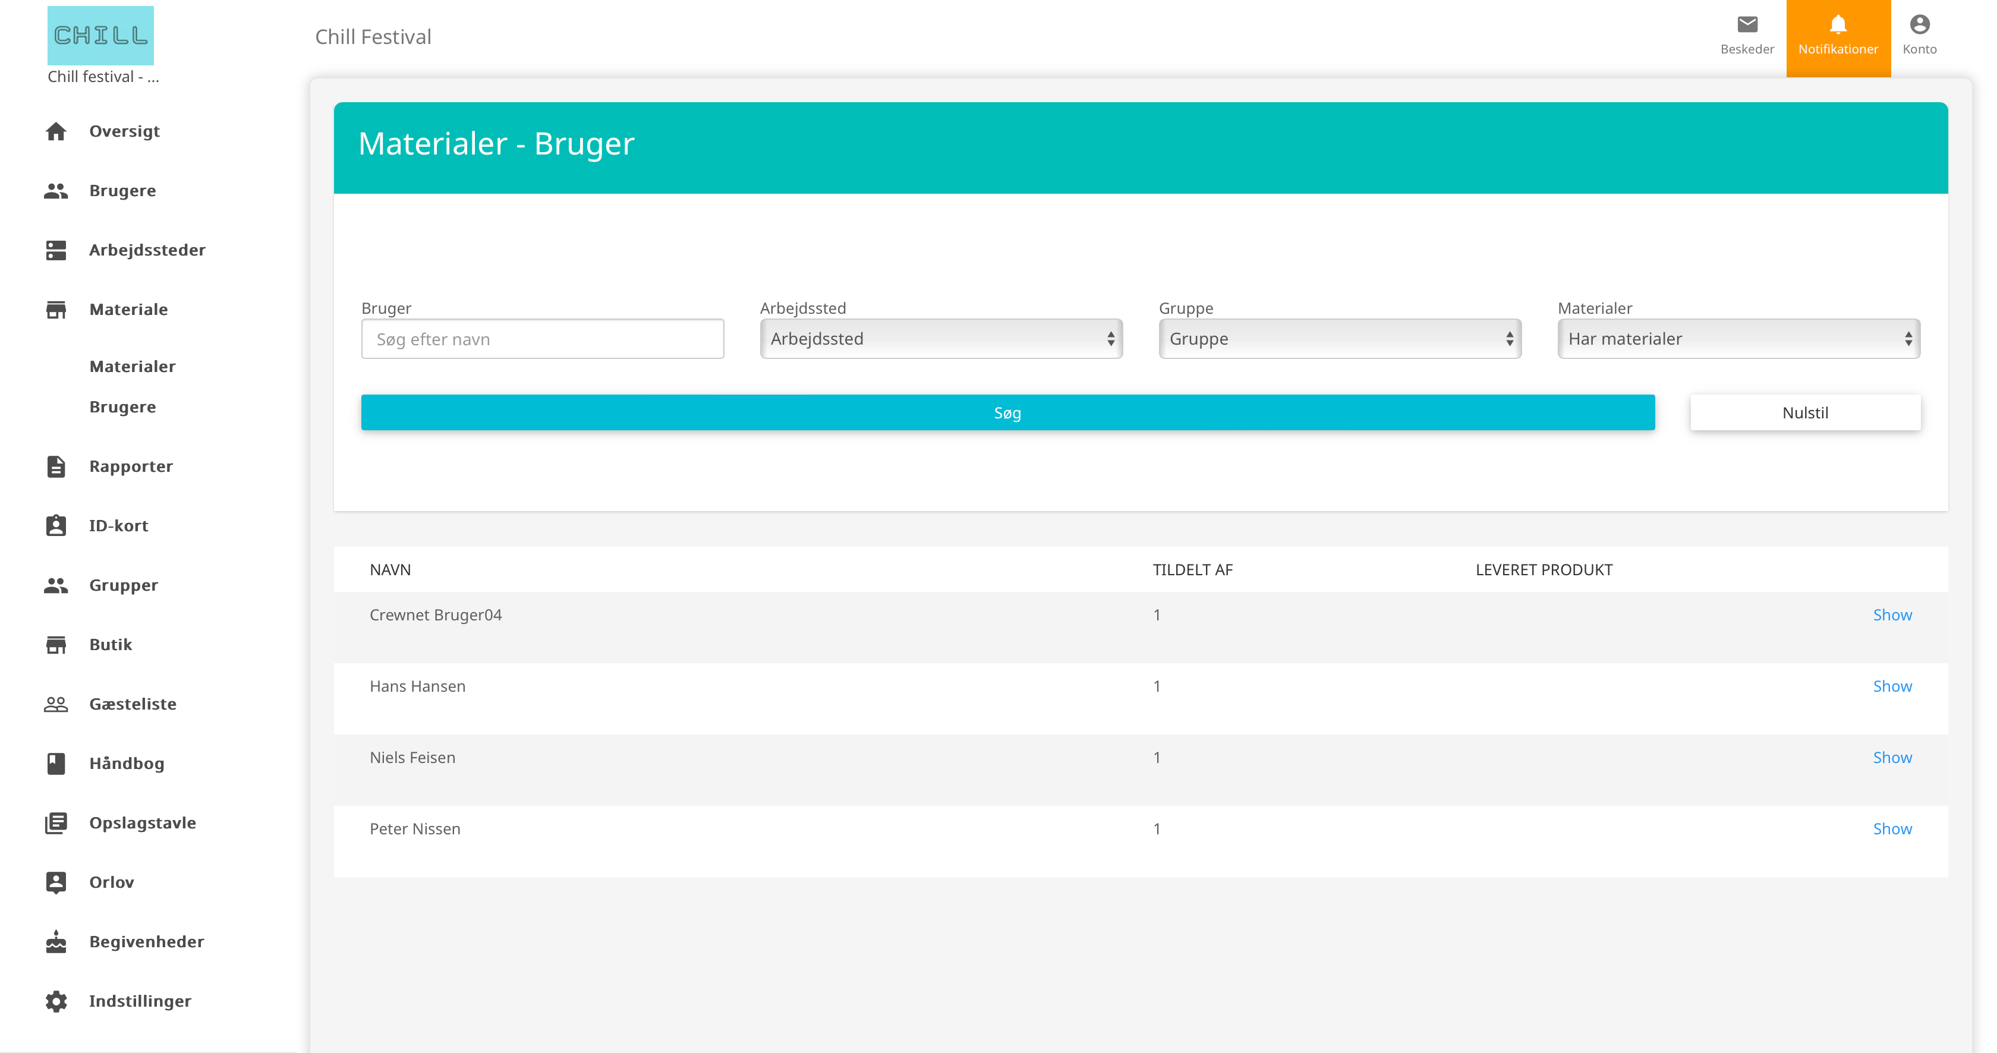Open the Beskeder envelope icon
The height and width of the screenshot is (1053, 1997).
point(1747,25)
